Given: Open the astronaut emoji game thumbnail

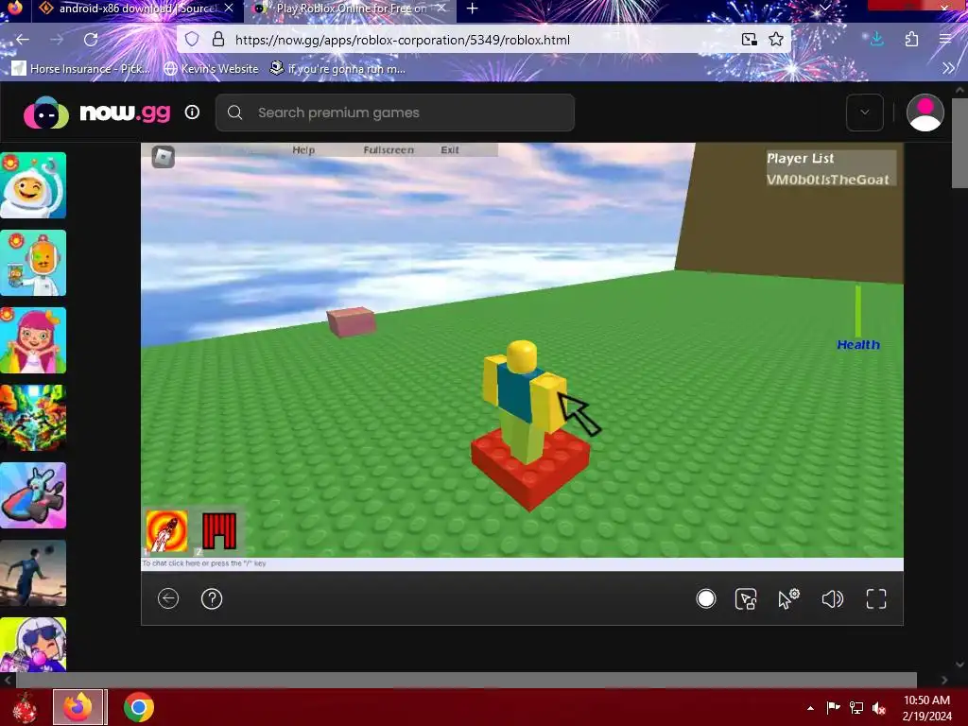Looking at the screenshot, I should click(33, 185).
